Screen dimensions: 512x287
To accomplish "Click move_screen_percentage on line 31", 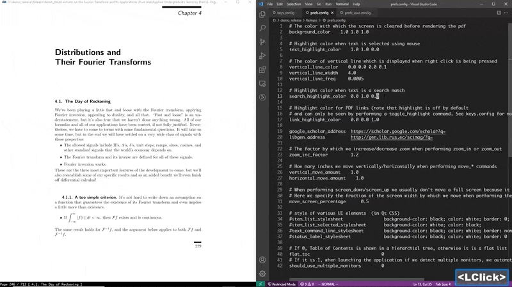I will click(x=317, y=201).
